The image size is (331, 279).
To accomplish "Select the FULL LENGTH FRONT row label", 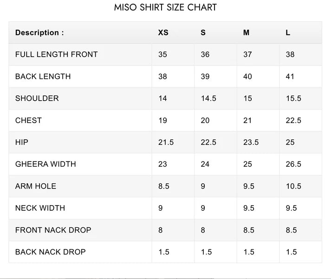I will point(56,54).
